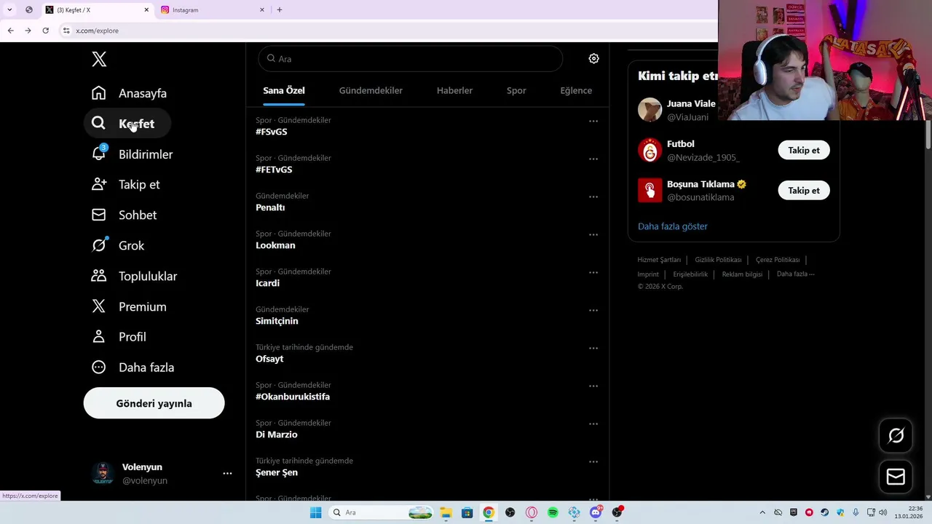
Task: Open Microsoft Store from taskbar
Action: 467,512
